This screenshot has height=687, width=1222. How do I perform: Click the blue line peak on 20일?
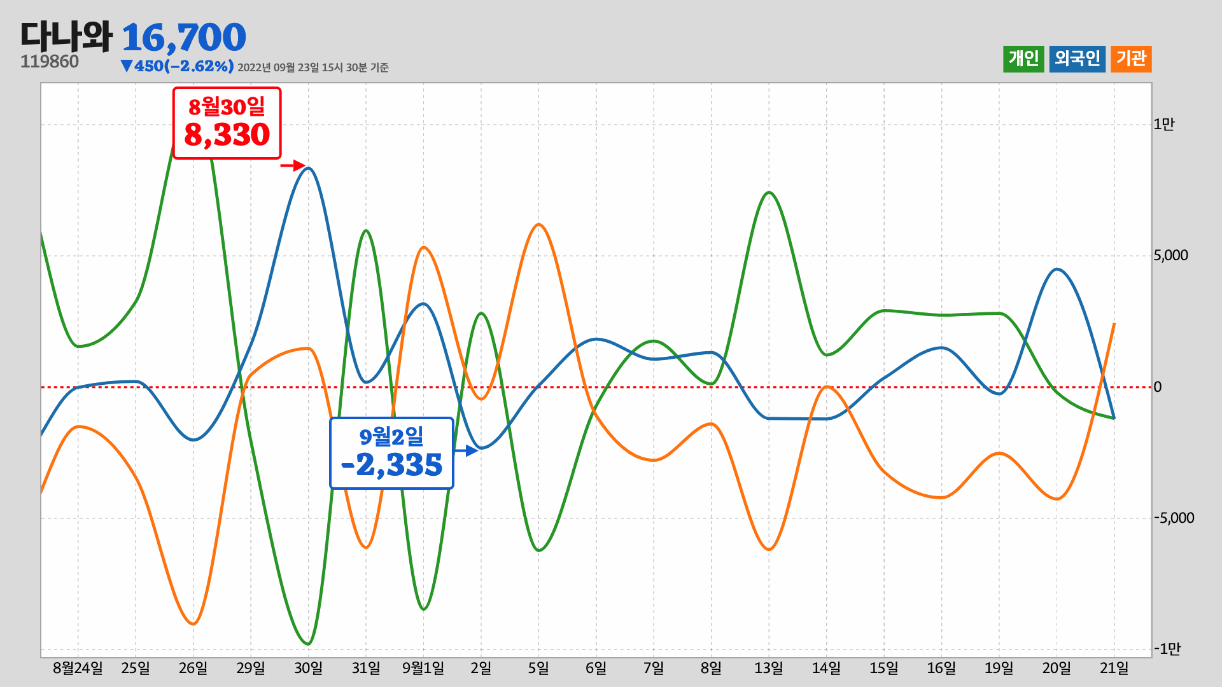[x=1057, y=269]
